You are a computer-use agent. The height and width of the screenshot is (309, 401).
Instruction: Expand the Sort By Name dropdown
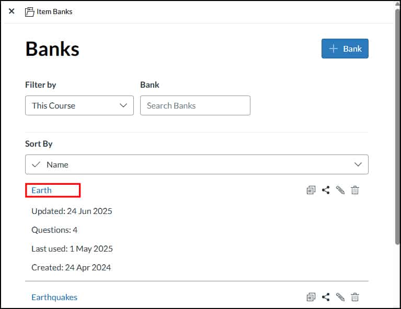click(197, 164)
